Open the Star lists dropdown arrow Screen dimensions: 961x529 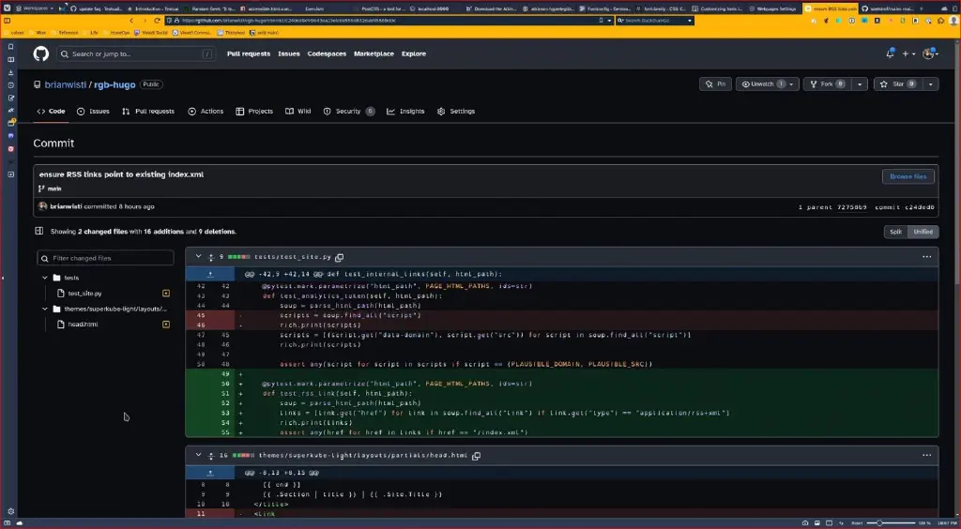click(930, 83)
